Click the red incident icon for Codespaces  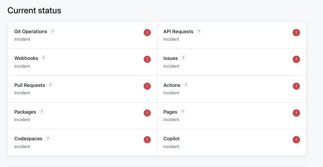(x=147, y=140)
